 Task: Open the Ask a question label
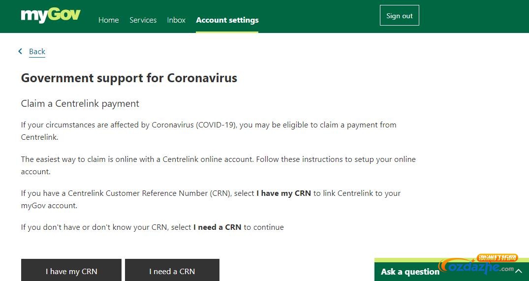tap(410, 272)
